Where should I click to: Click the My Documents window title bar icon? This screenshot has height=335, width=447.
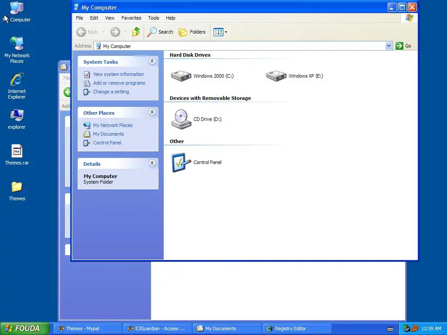(64, 67)
